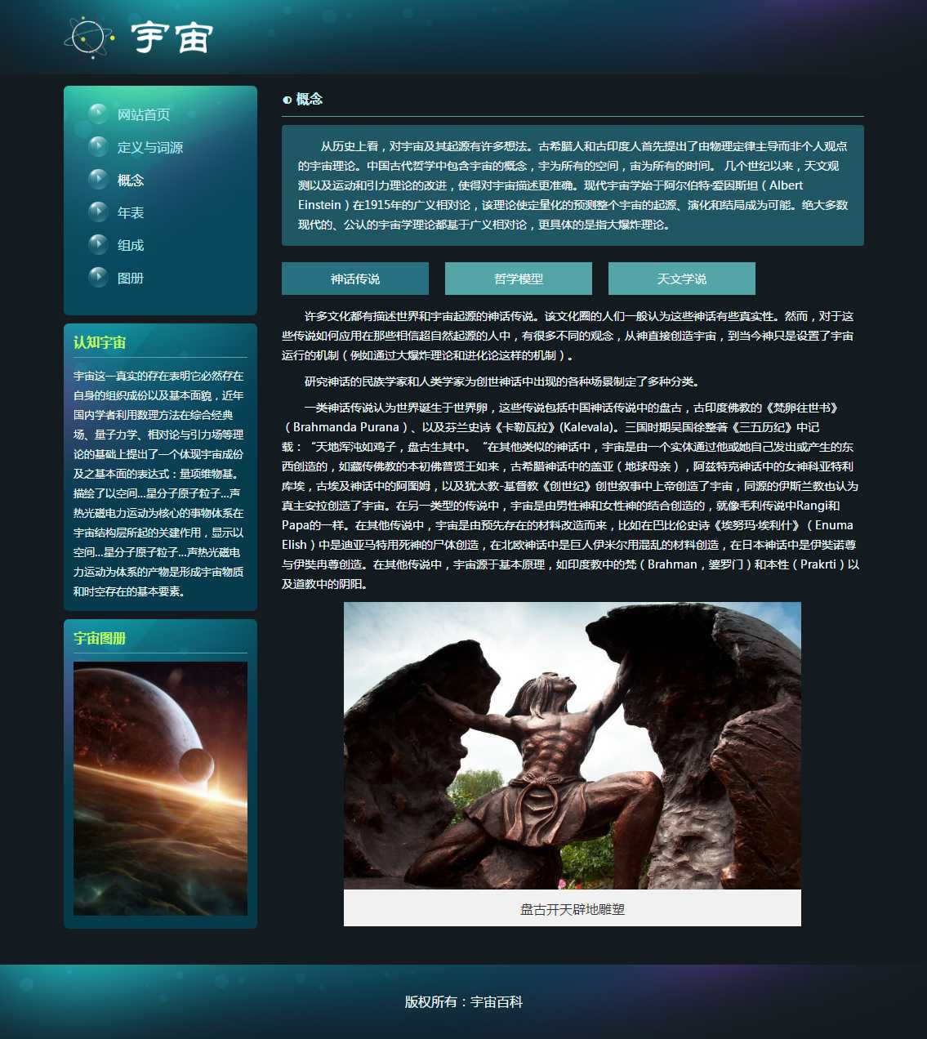Click the sphere icon beside 年表
The width and height of the screenshot is (927, 1039).
click(x=98, y=212)
